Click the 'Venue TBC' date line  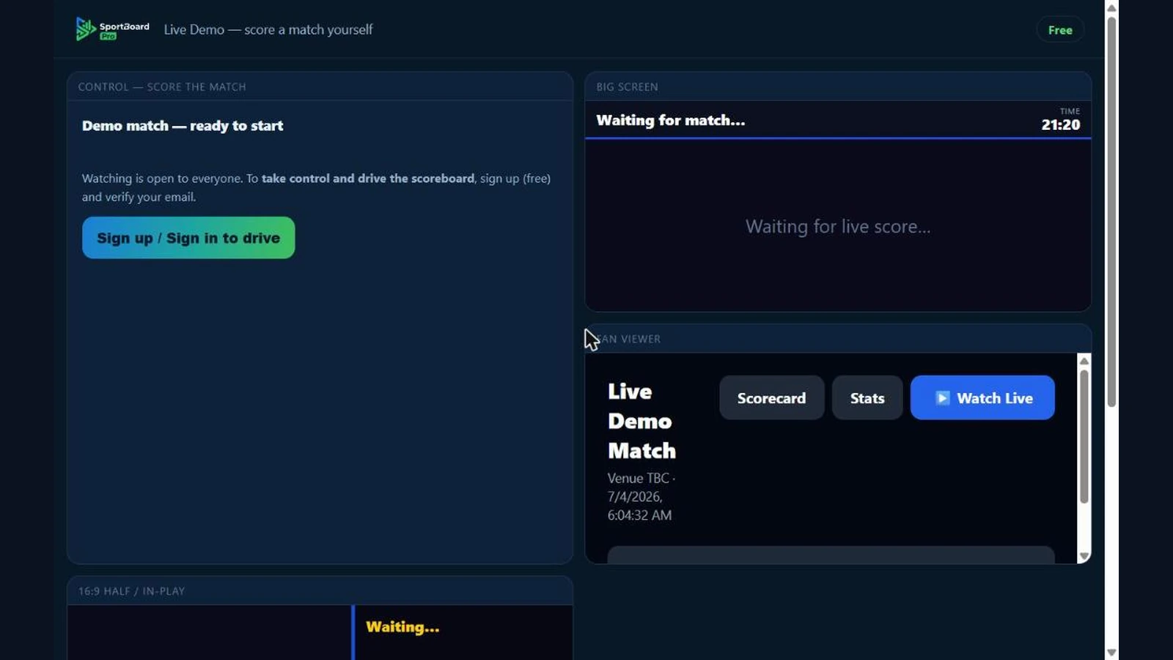point(641,496)
